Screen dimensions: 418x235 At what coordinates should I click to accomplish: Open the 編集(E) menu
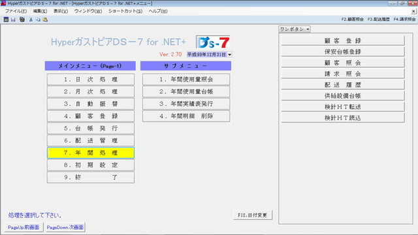point(40,11)
